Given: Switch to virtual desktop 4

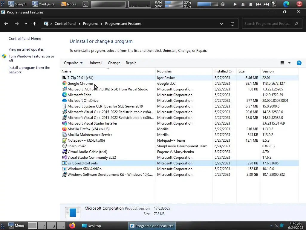Looking at the screenshot, I should (61, 226).
